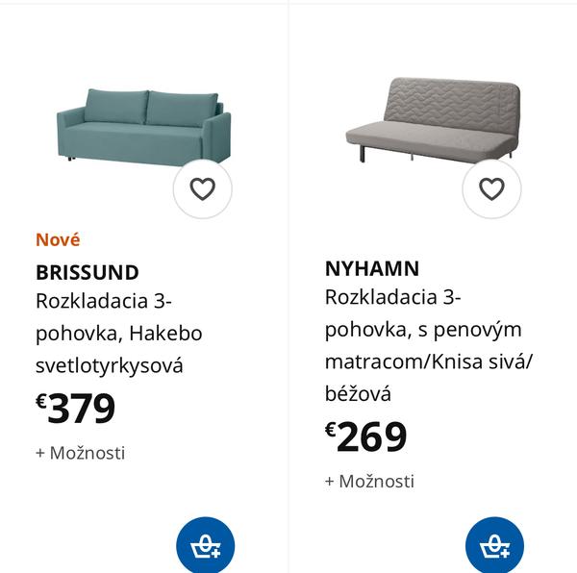Click the euro symbol beside 269
The image size is (577, 573).
[x=331, y=430]
